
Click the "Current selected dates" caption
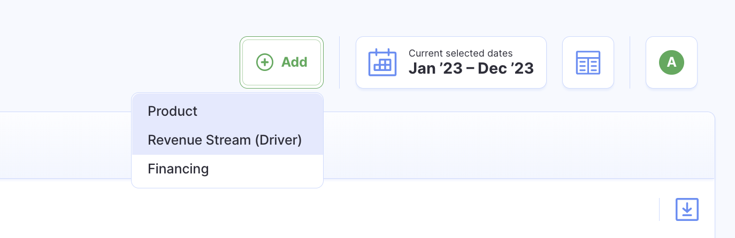(461, 53)
